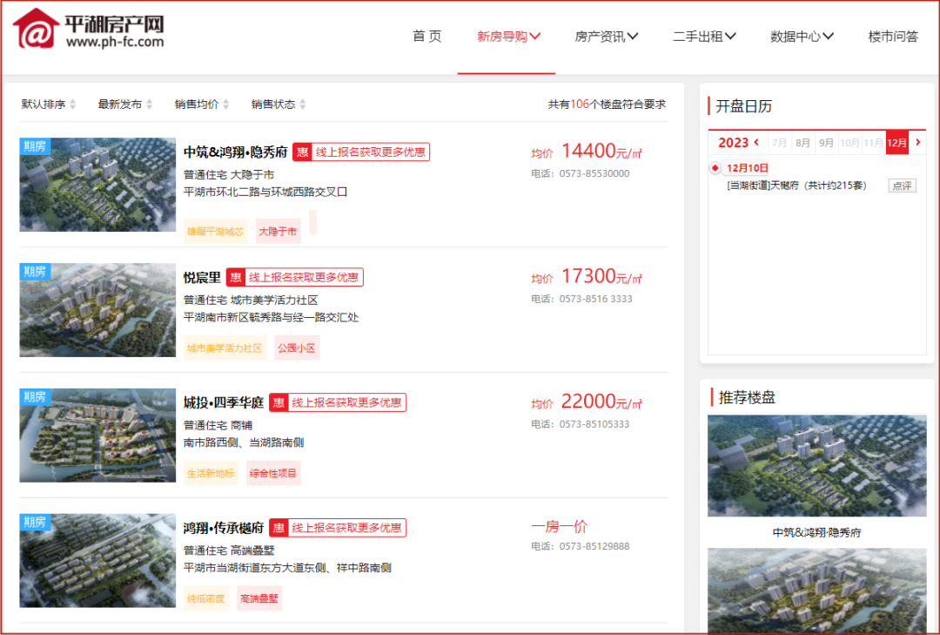Click the phone number 0573-85129888

tap(594, 546)
